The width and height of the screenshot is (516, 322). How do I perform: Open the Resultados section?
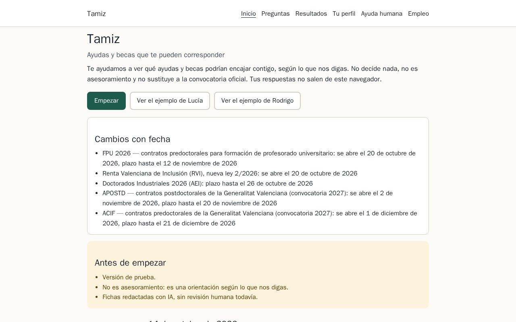pos(311,14)
